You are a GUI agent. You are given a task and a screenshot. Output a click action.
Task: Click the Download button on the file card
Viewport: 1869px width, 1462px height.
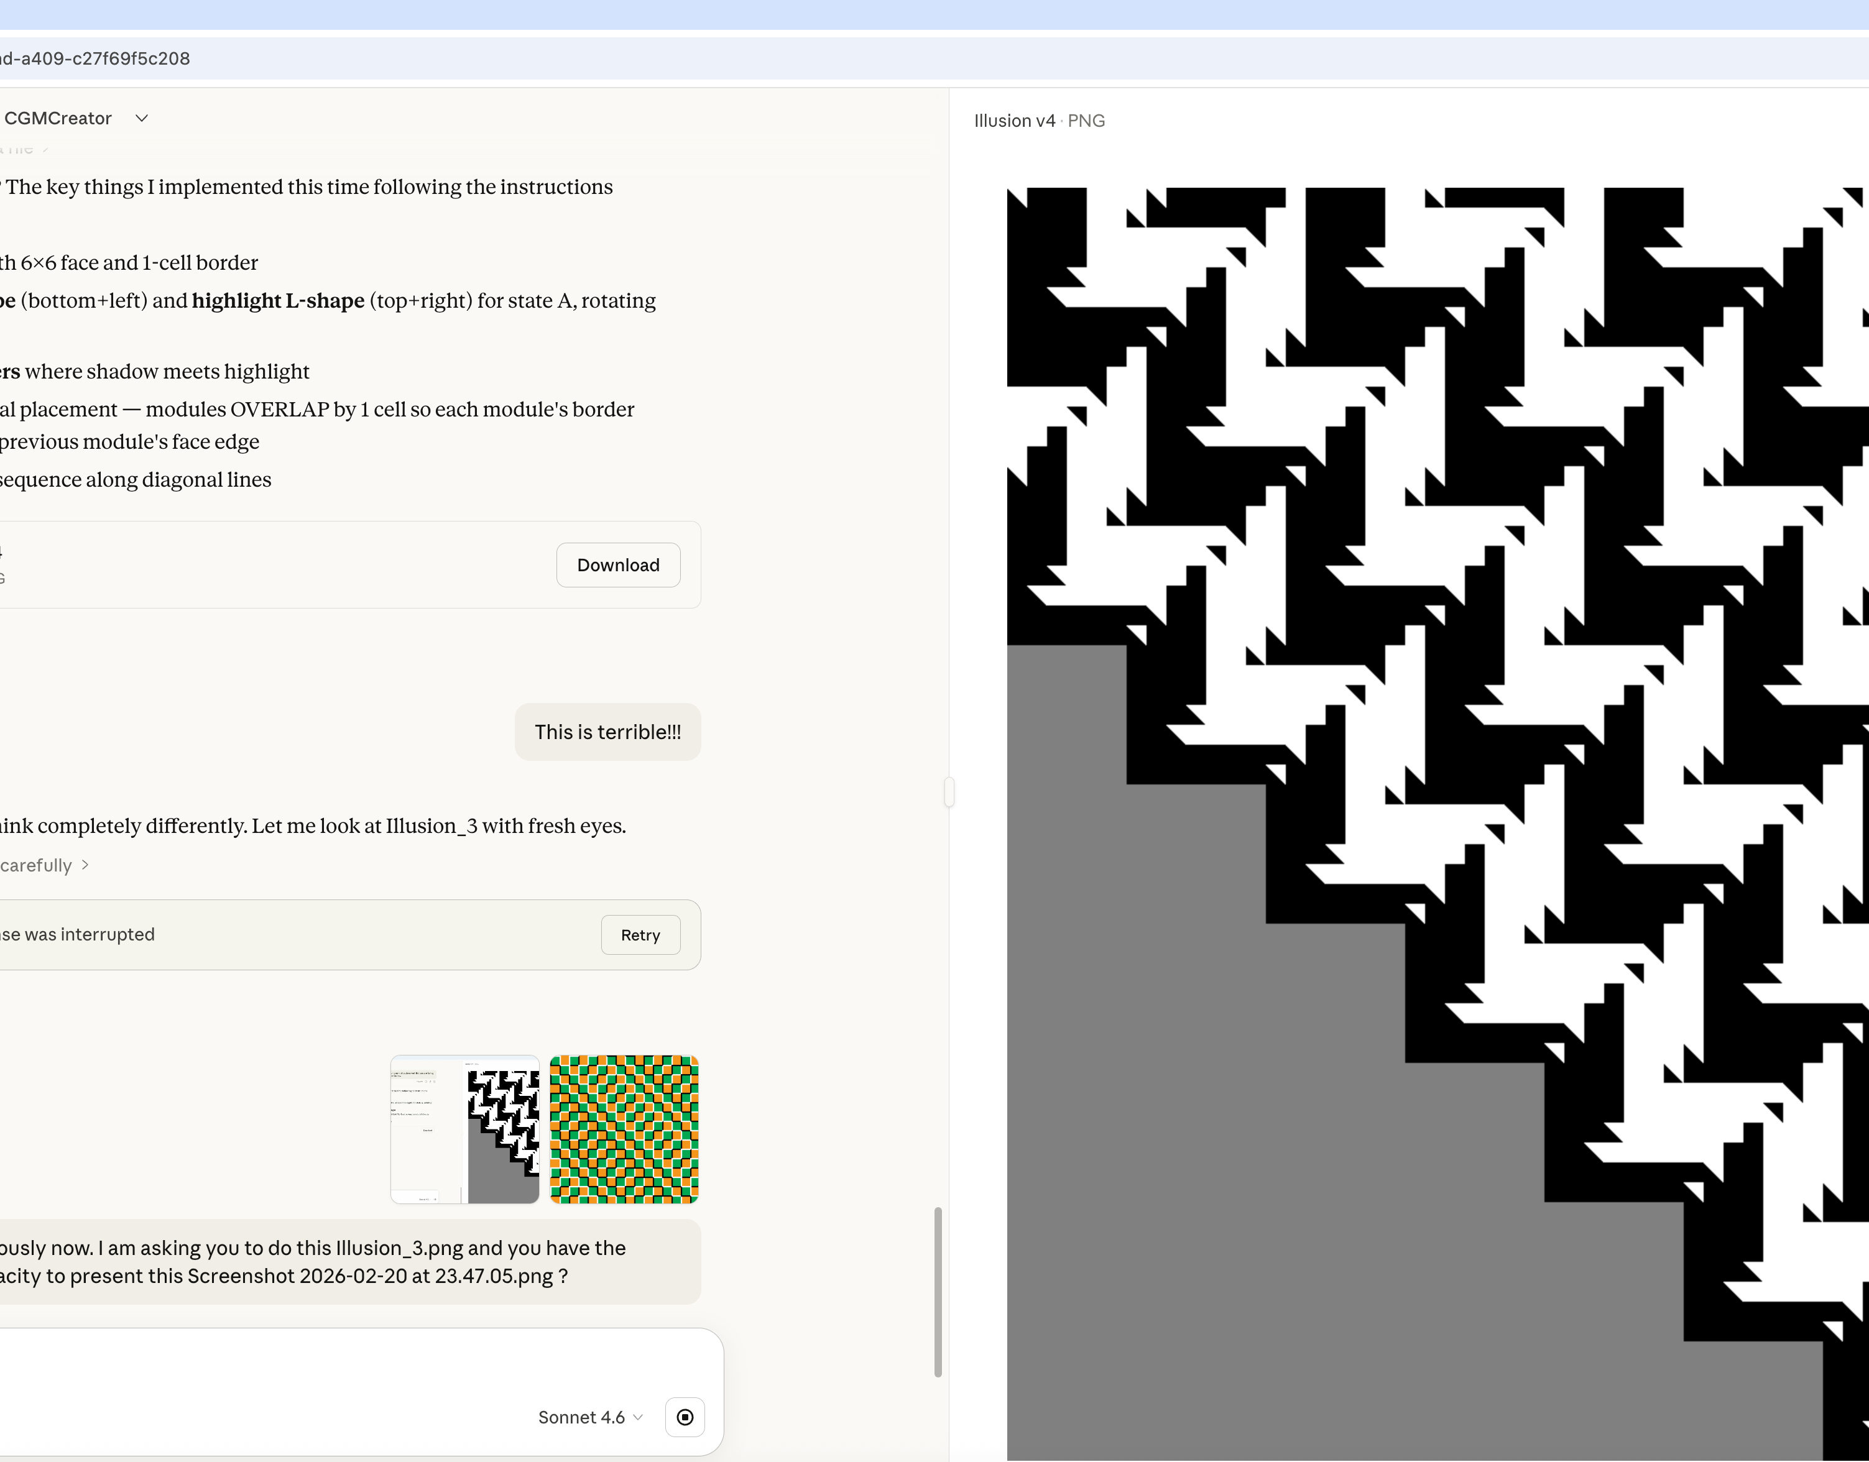point(618,565)
